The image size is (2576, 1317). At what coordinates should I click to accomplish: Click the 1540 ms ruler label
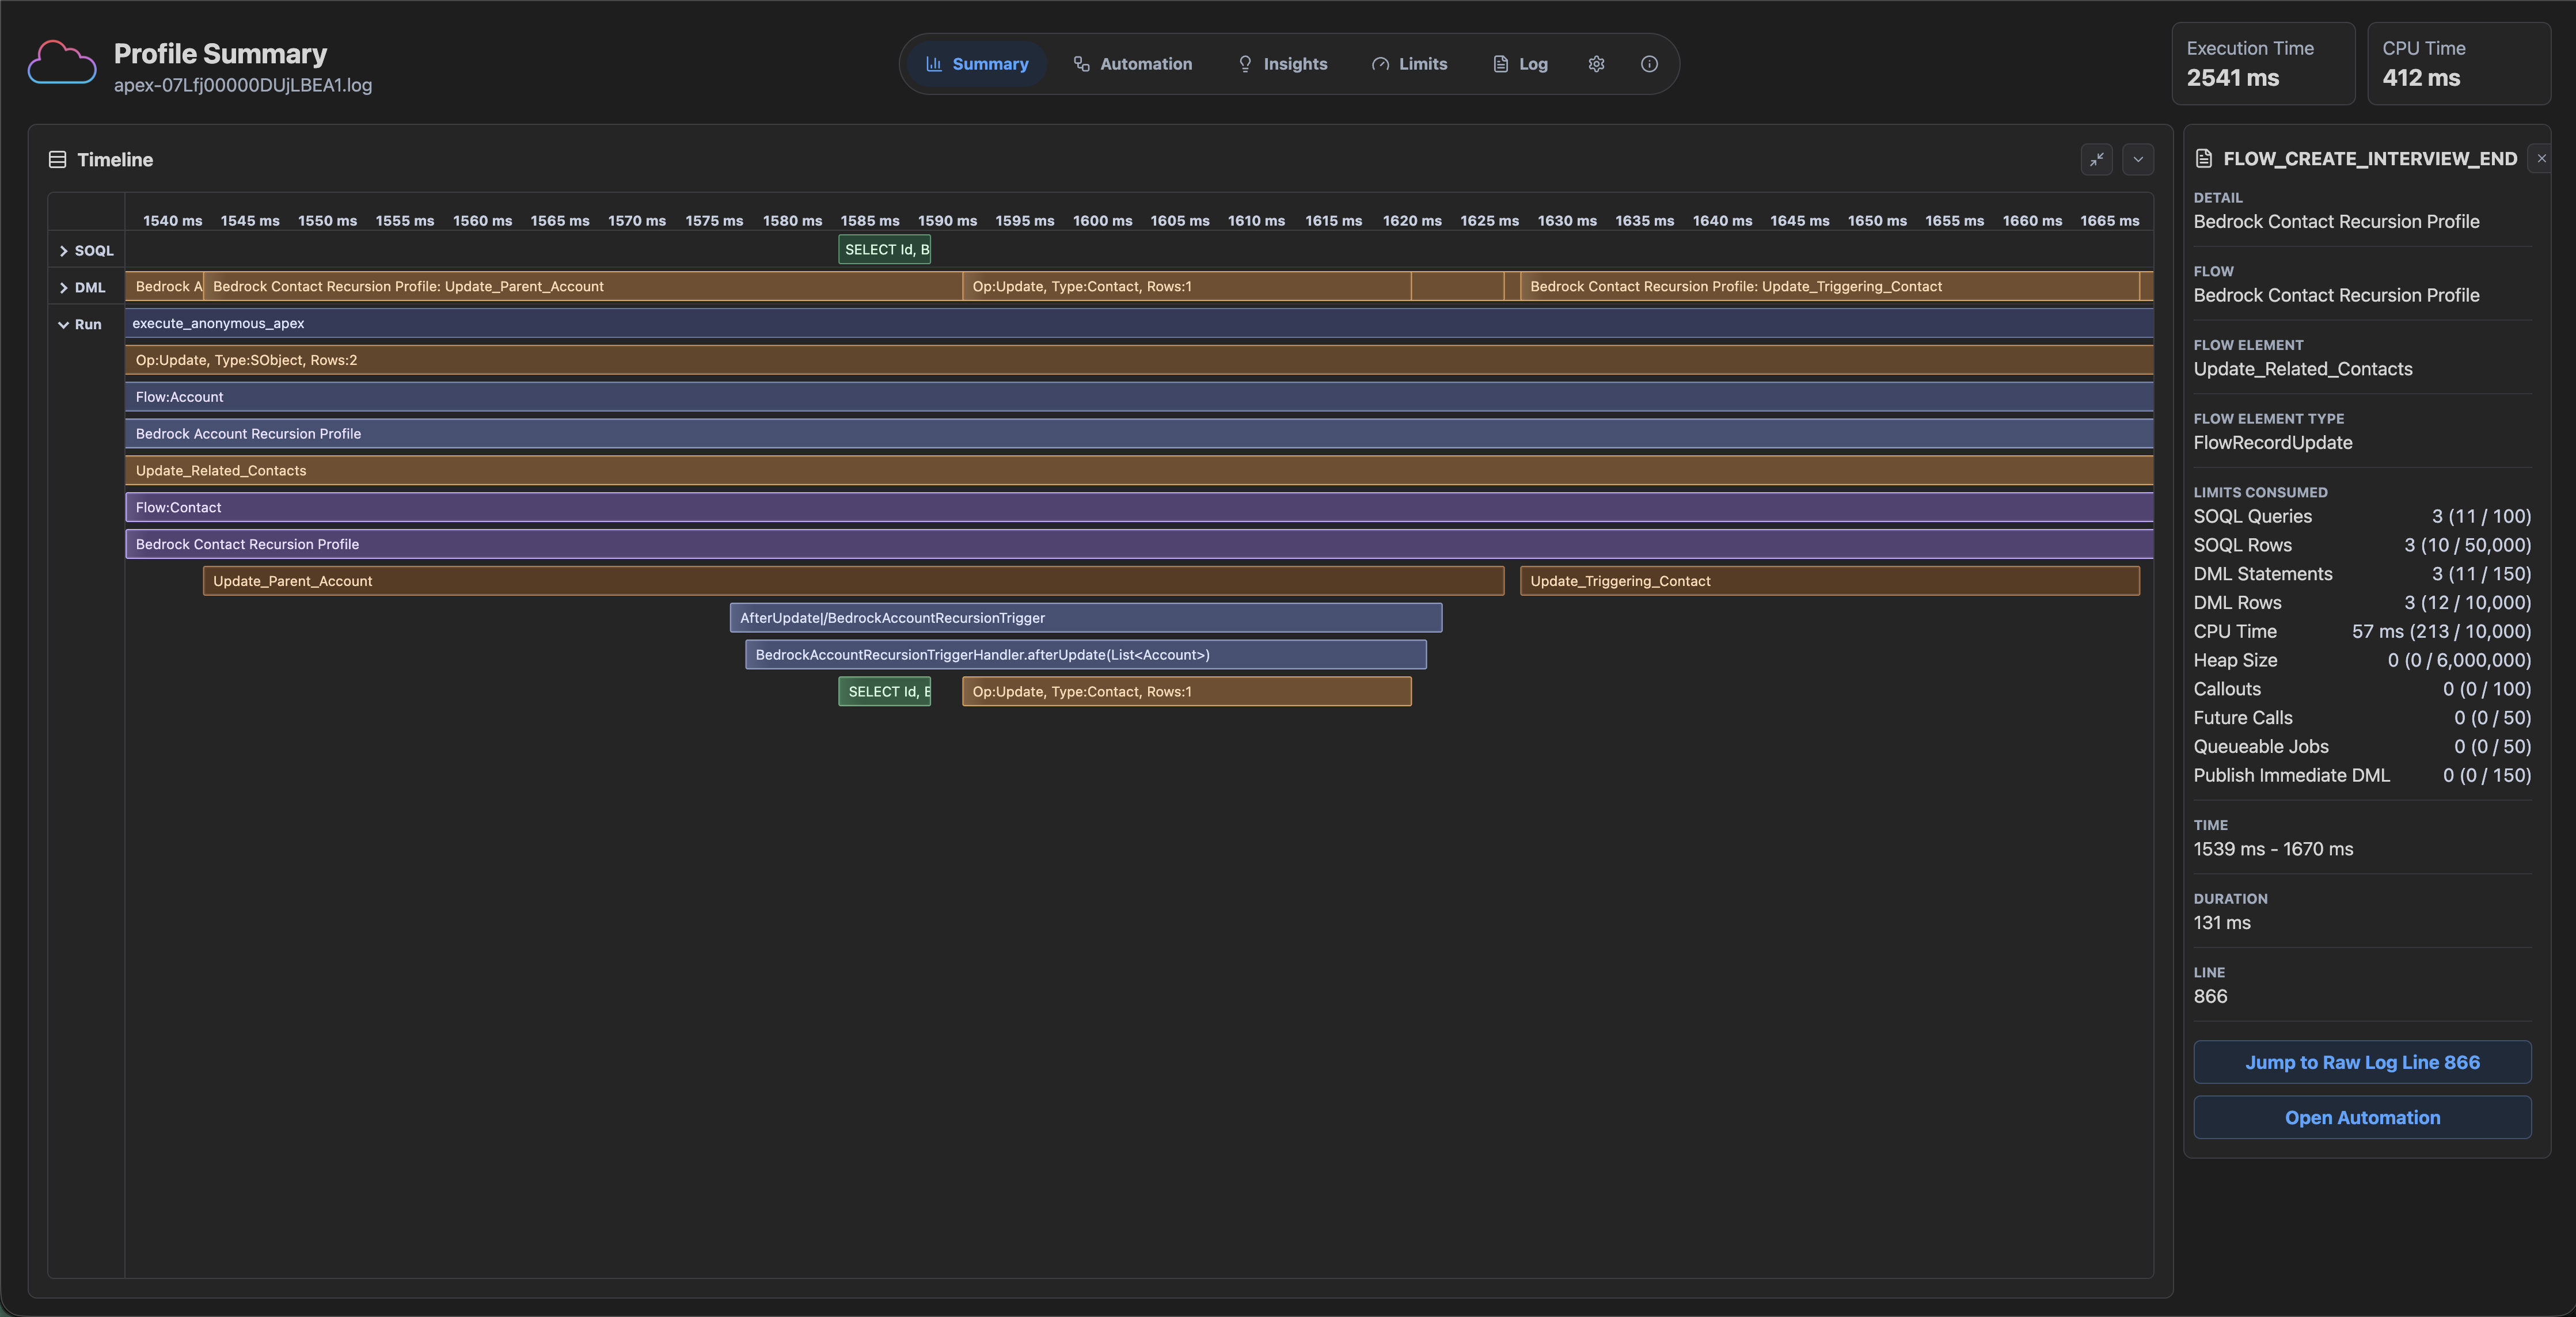point(172,221)
